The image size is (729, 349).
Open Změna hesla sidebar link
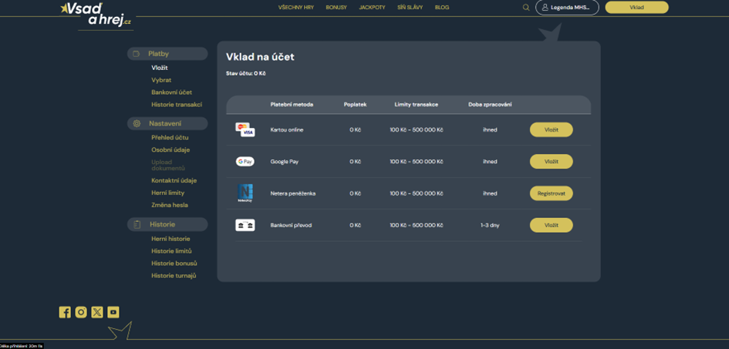170,205
